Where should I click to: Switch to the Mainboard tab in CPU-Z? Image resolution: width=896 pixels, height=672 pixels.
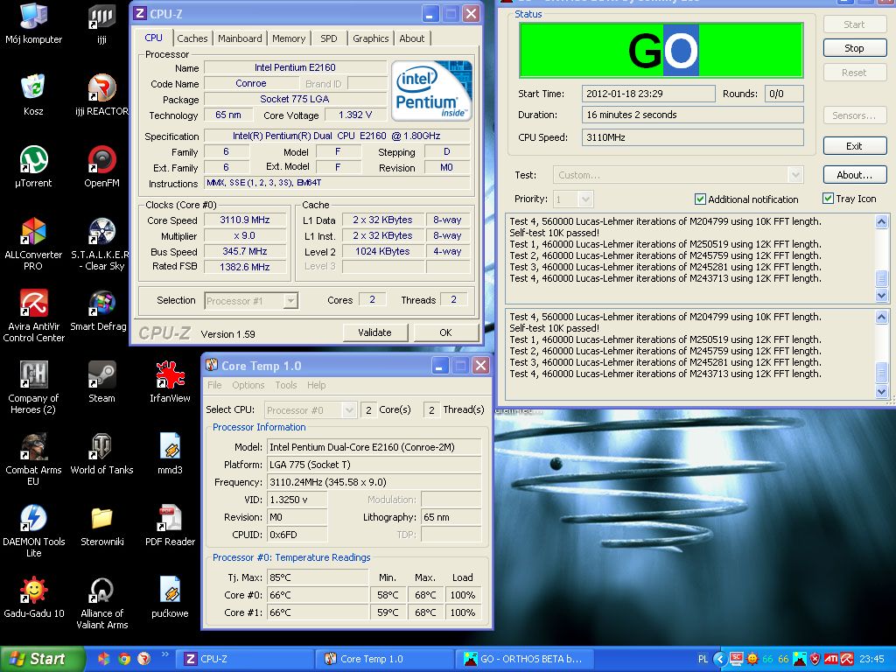coord(240,38)
